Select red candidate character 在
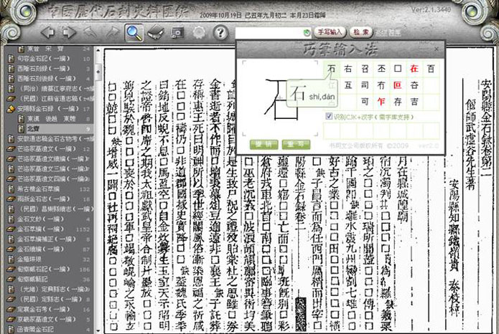499x334 pixels. [x=414, y=69]
